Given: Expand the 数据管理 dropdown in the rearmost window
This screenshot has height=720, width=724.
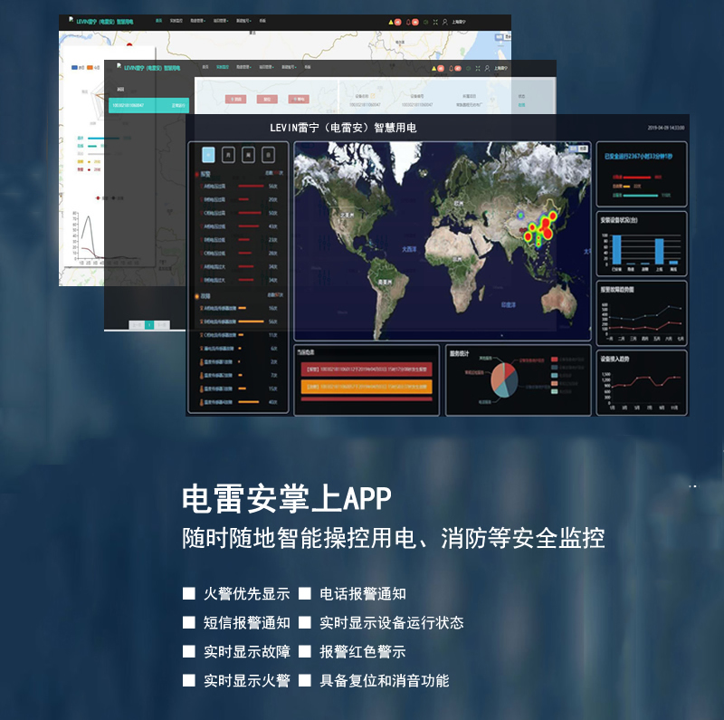Looking at the screenshot, I should [197, 21].
